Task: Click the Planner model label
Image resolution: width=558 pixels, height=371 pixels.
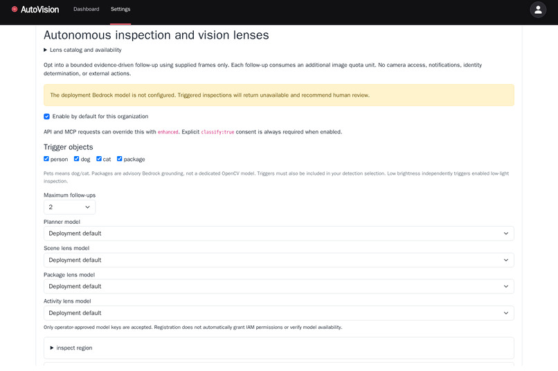Action: tap(62, 222)
